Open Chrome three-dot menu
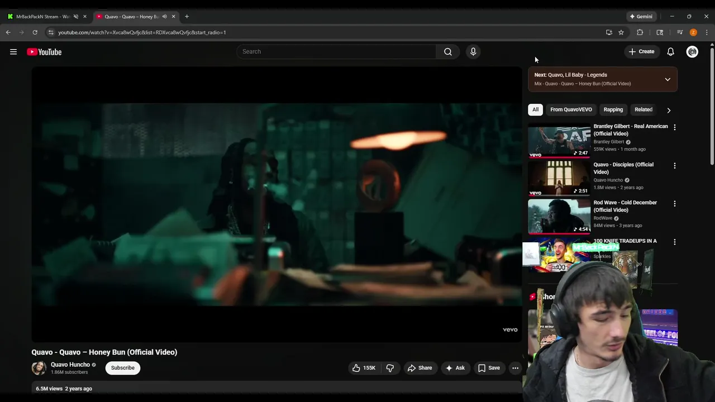The width and height of the screenshot is (715, 402). click(707, 32)
